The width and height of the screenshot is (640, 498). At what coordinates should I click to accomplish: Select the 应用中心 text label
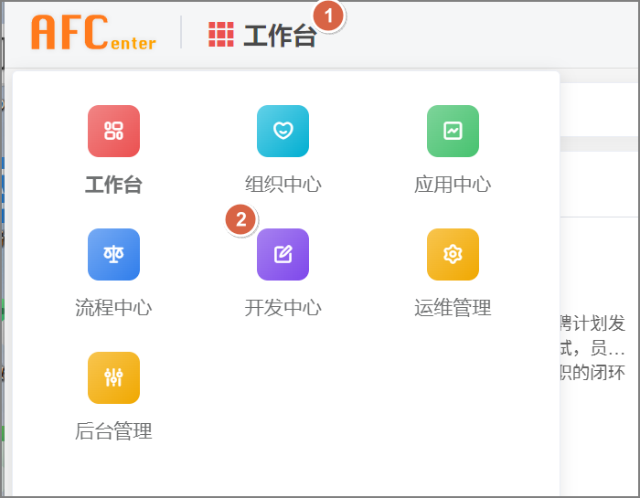(453, 185)
